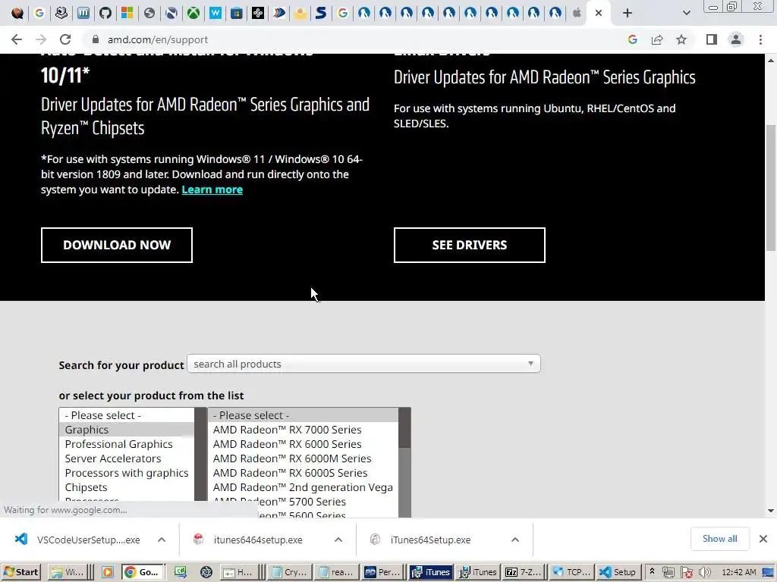The height and width of the screenshot is (582, 777).
Task: Click the search products dropdown arrow
Action: pyautogui.click(x=530, y=364)
